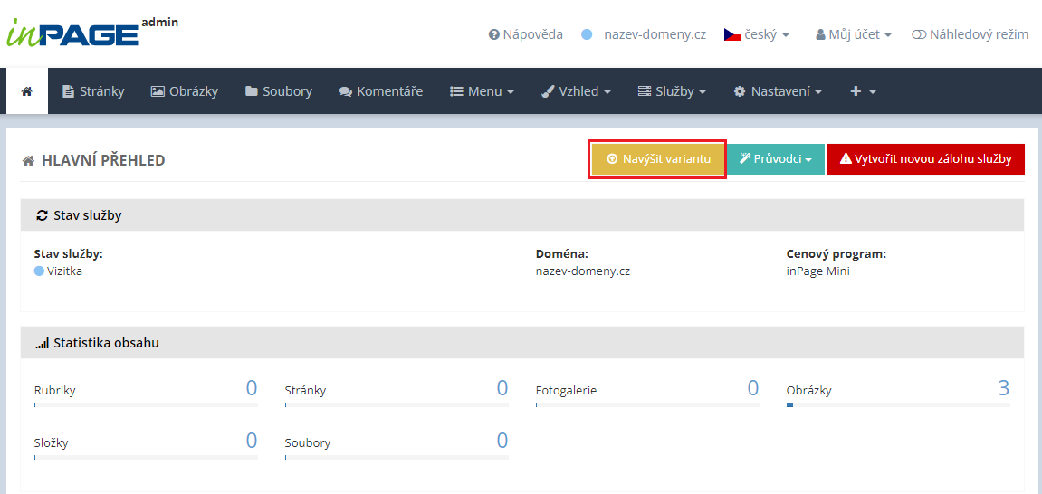Click Vytvořit novou zálohu služby button
The height and width of the screenshot is (494, 1042).
pyautogui.click(x=925, y=159)
